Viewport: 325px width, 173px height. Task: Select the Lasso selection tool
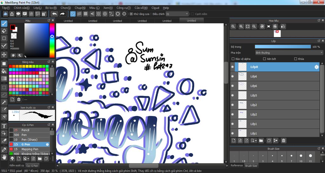pos(4,95)
